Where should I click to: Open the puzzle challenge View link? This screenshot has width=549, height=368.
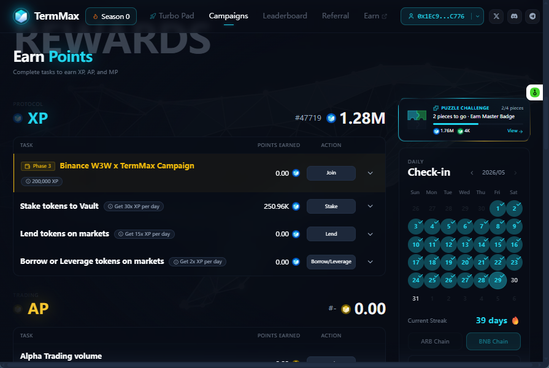coord(515,131)
